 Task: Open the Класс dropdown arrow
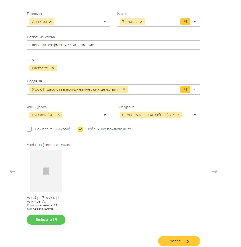195,22
